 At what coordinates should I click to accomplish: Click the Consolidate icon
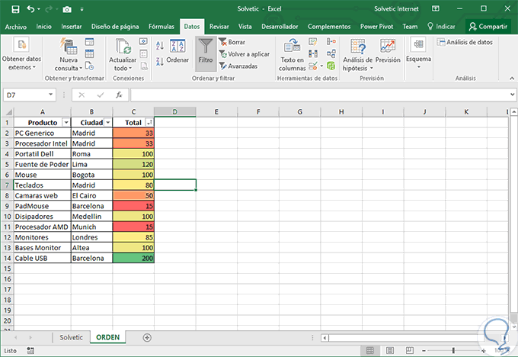(331, 42)
